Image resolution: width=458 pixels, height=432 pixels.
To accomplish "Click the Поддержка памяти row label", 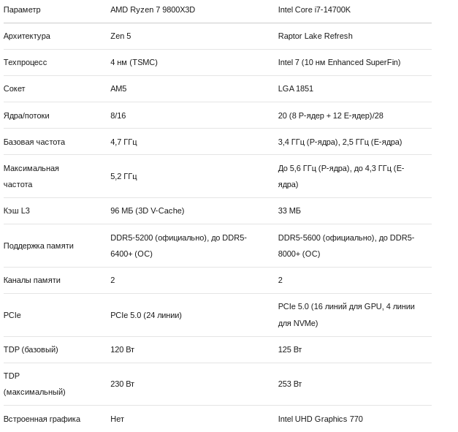I will (38, 246).
